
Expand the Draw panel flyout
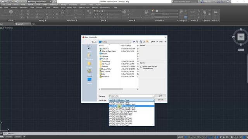[x=10, y=20]
